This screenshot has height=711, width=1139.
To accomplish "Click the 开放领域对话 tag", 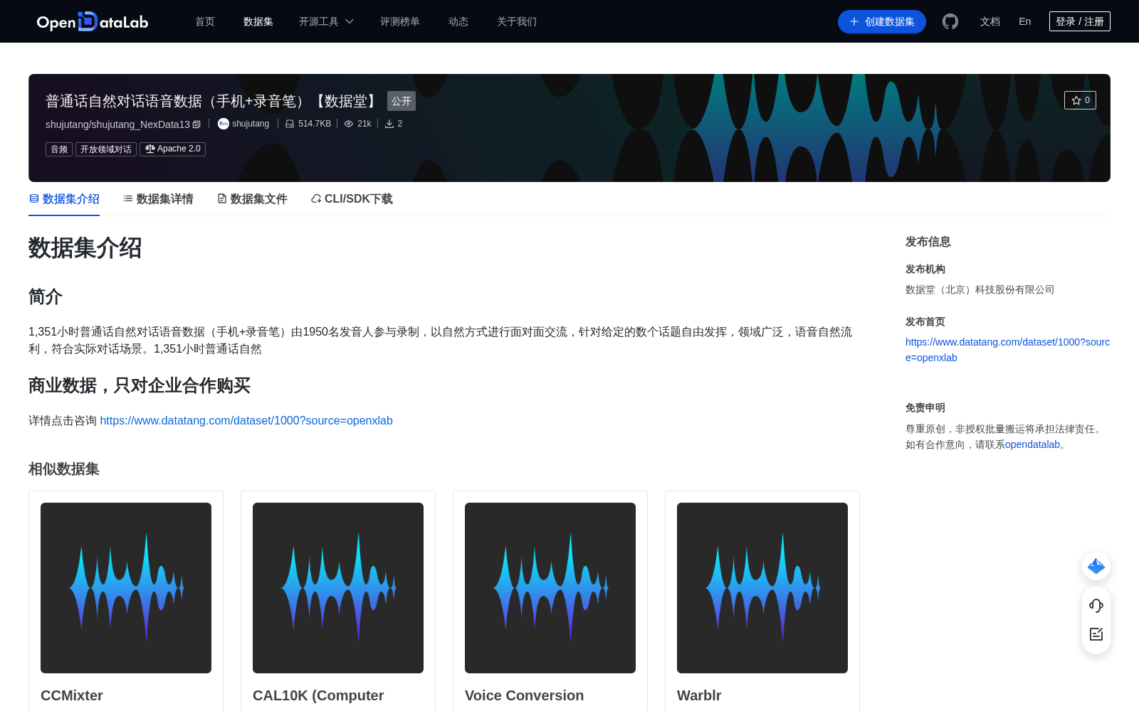I will 106,149.
